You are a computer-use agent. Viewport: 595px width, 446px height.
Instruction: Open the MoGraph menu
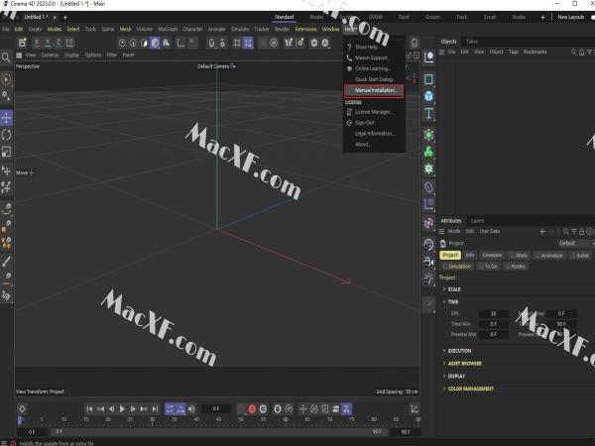(x=168, y=29)
